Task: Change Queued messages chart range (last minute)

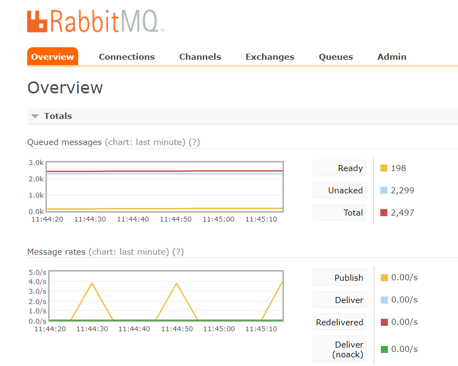Action: pyautogui.click(x=145, y=142)
